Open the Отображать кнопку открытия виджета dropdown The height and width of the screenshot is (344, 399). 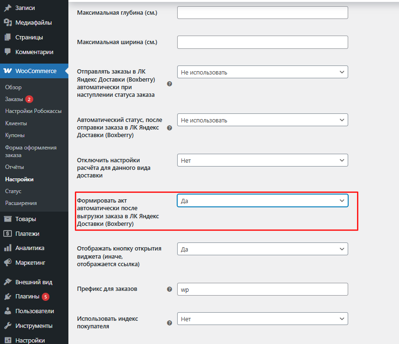pyautogui.click(x=262, y=249)
